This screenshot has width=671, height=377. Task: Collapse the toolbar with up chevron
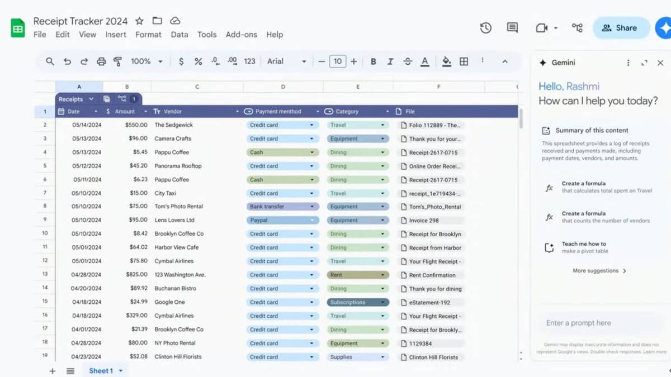504,61
